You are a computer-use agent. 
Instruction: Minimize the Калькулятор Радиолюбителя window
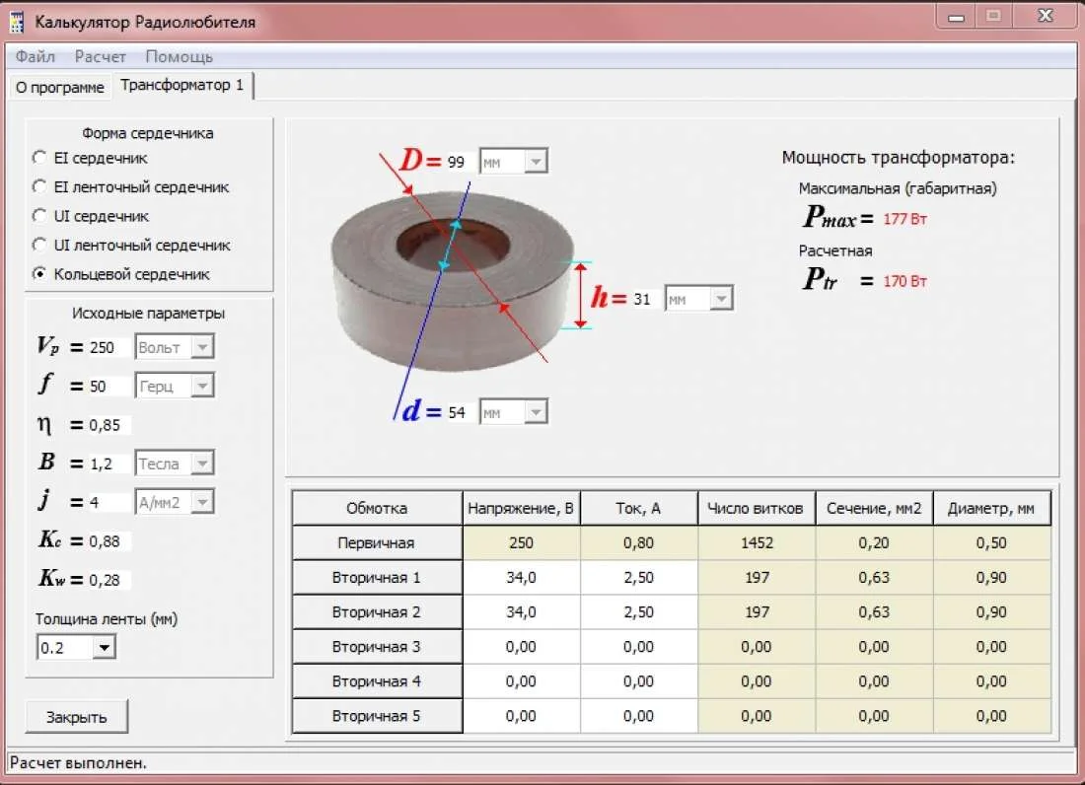tap(957, 17)
